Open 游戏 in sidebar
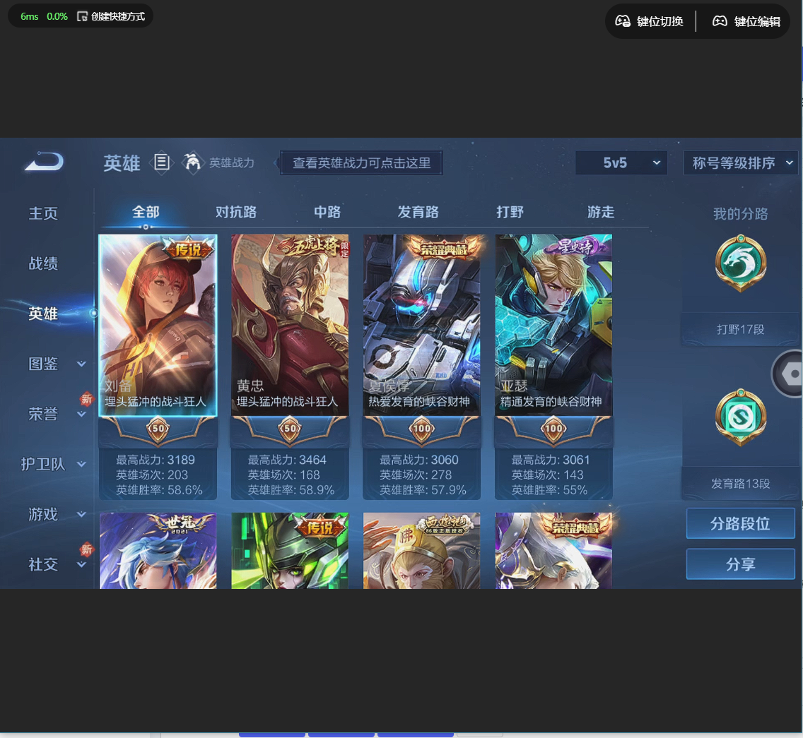The width and height of the screenshot is (803, 738). pyautogui.click(x=43, y=514)
